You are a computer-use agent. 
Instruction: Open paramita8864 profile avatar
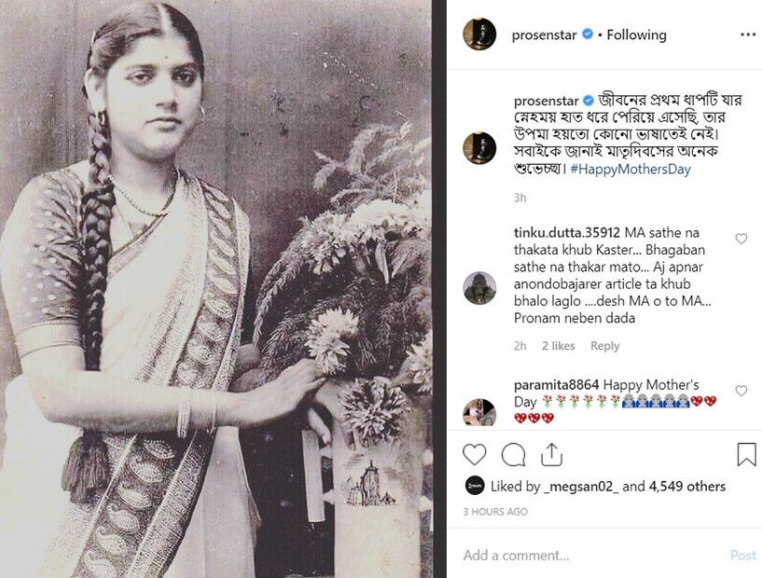479,413
